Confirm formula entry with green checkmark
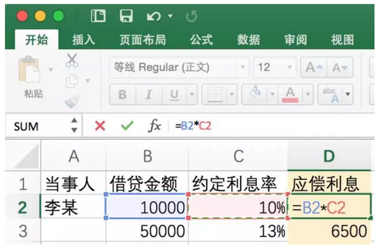Image resolution: width=379 pixels, height=249 pixels. [x=128, y=126]
